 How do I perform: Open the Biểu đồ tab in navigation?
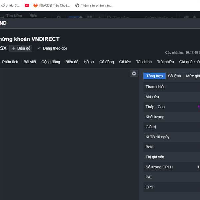[72, 62]
